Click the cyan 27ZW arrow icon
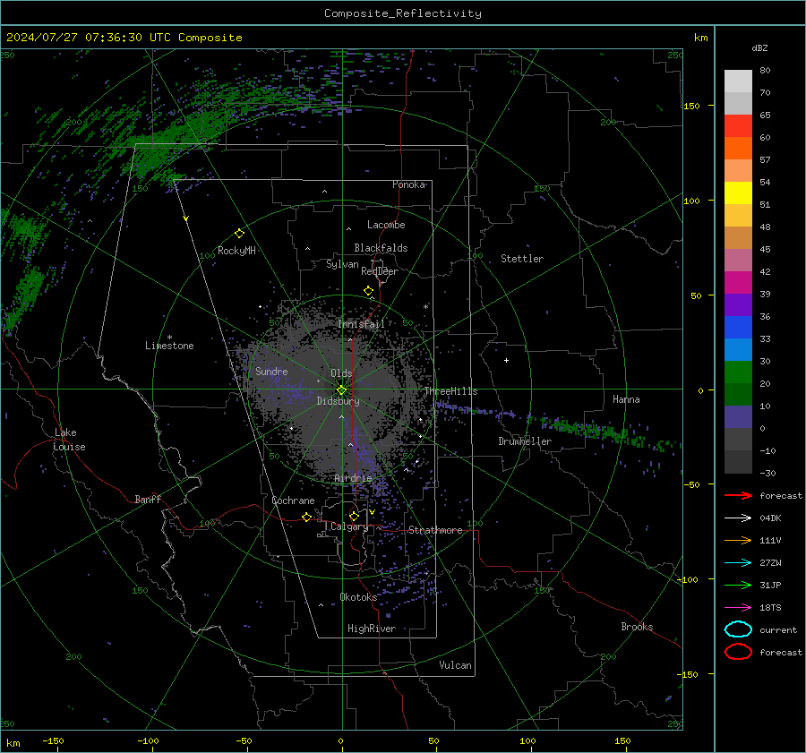This screenshot has height=753, width=806. tap(738, 563)
